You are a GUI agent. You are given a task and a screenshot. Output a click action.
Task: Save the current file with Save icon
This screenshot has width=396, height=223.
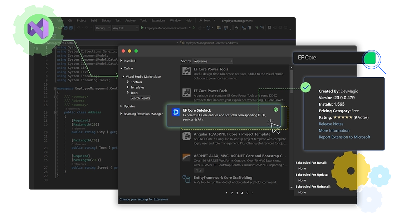click(66, 28)
